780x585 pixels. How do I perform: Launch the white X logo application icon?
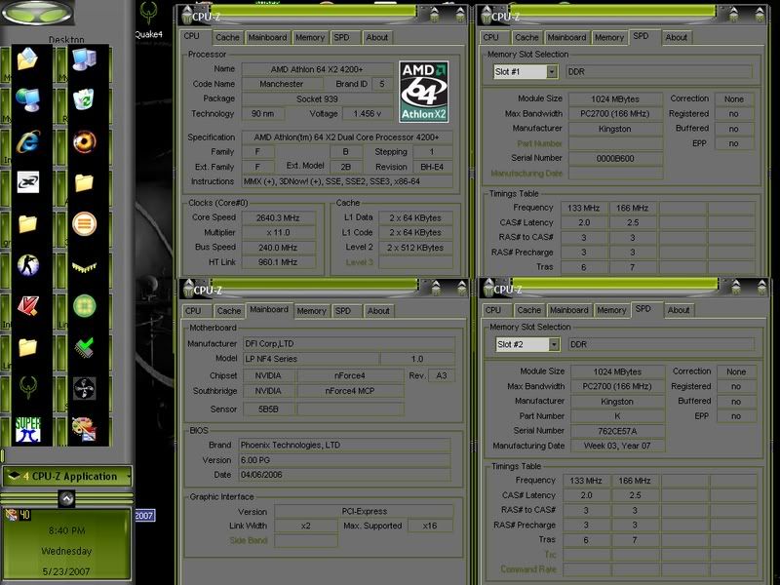coord(27,182)
